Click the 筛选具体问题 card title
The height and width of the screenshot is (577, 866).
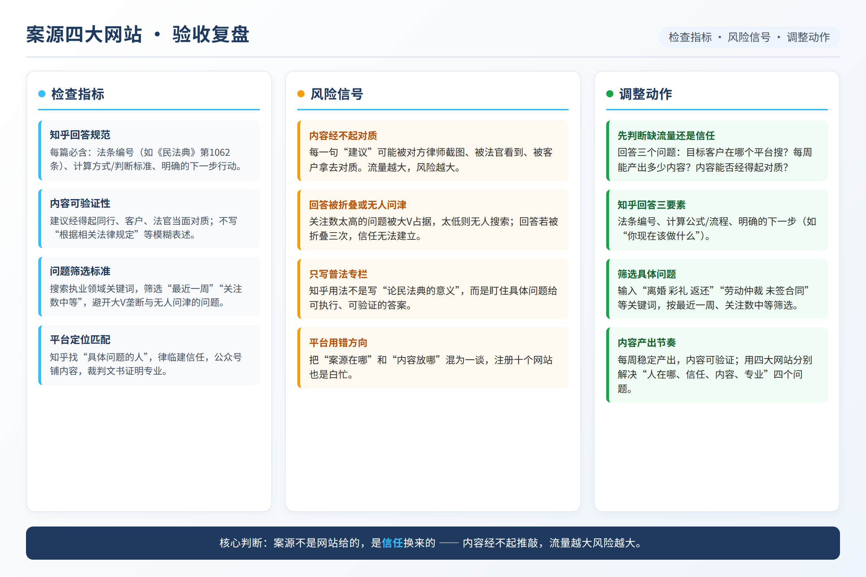point(647,274)
